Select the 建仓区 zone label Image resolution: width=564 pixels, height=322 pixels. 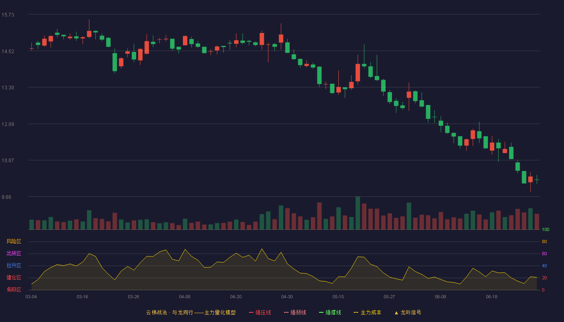[14, 278]
